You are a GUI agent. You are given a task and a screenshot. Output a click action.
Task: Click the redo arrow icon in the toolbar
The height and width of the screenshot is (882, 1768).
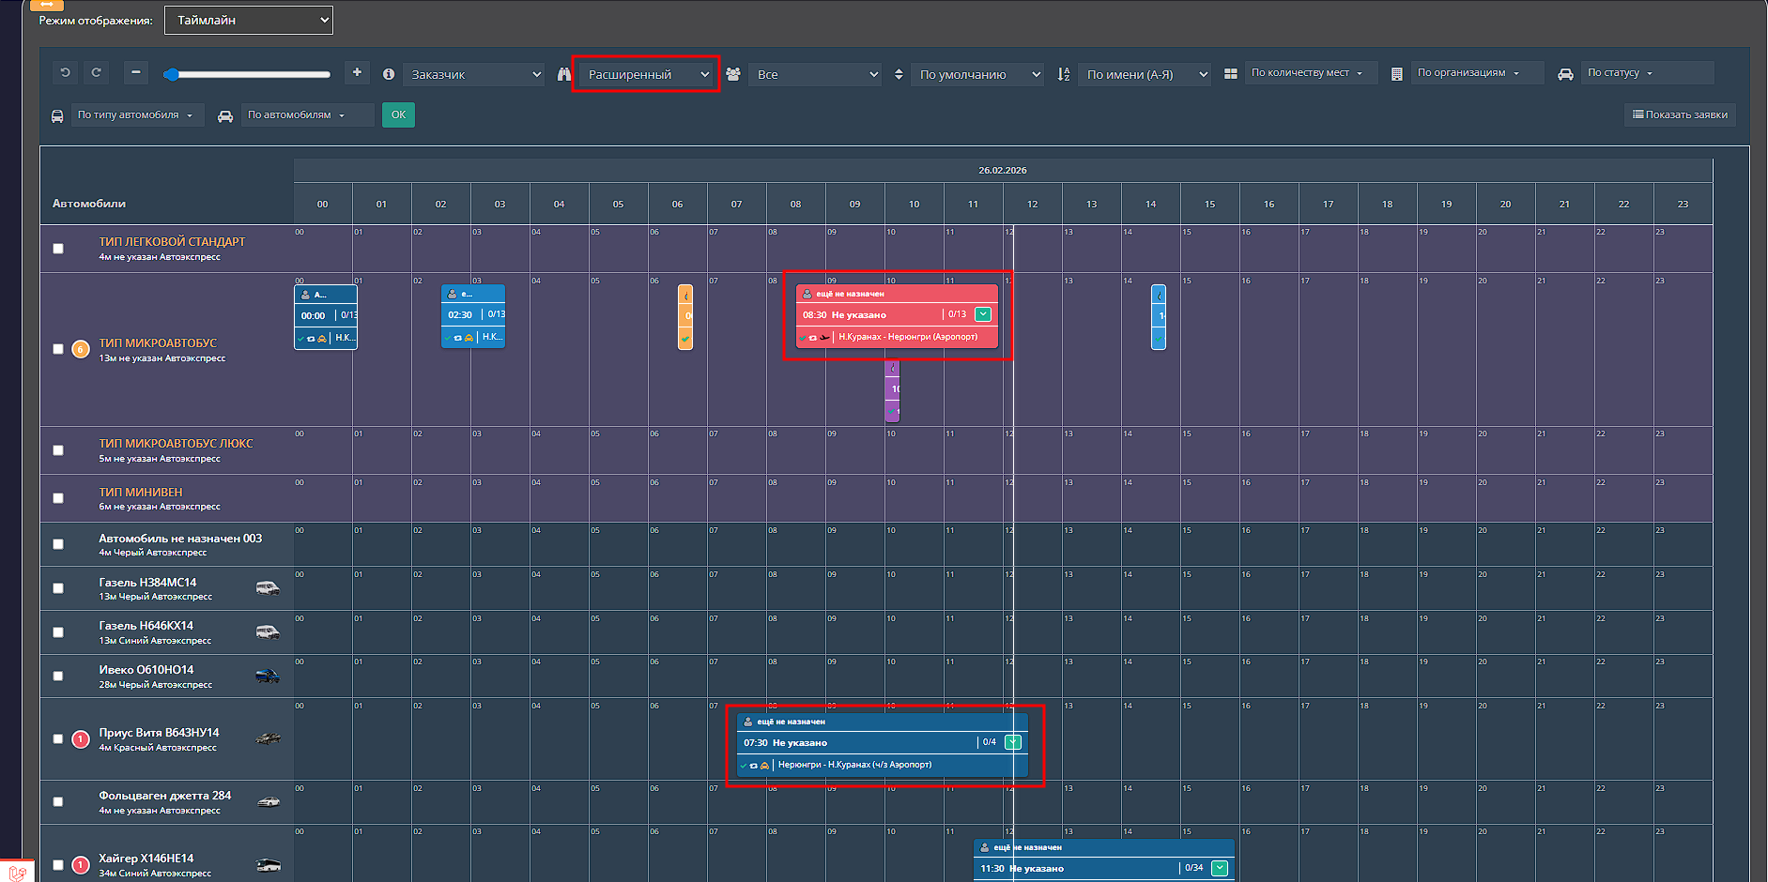96,72
